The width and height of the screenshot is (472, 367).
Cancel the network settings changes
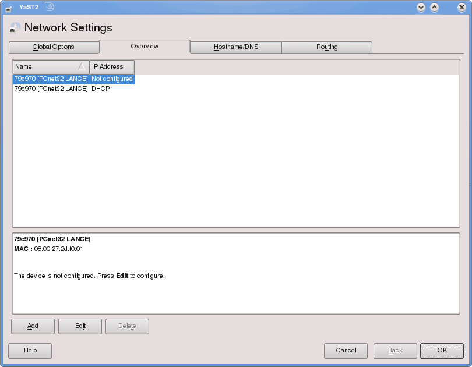(346, 351)
